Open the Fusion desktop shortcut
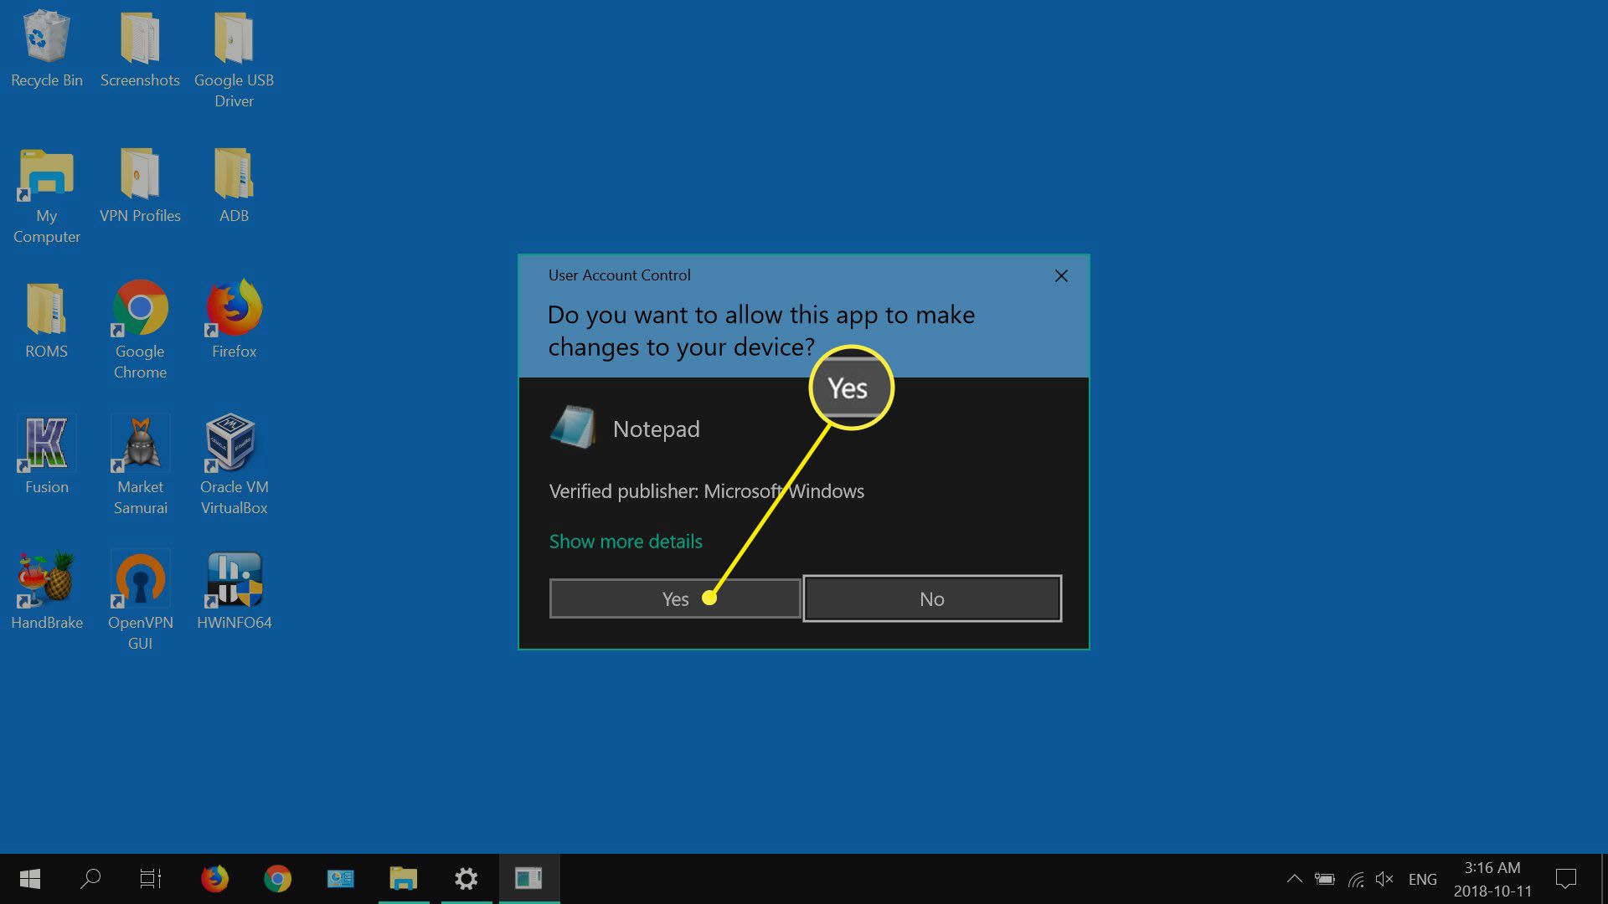 pyautogui.click(x=47, y=455)
